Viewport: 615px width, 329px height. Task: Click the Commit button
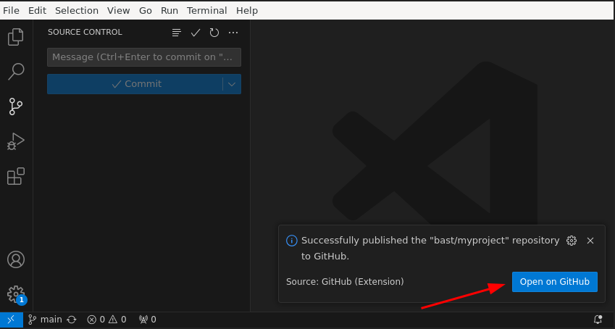click(x=135, y=84)
